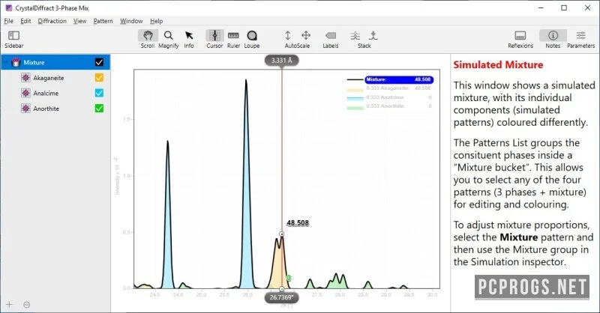The height and width of the screenshot is (313, 600).
Task: Open the Window menu
Action: click(x=131, y=21)
